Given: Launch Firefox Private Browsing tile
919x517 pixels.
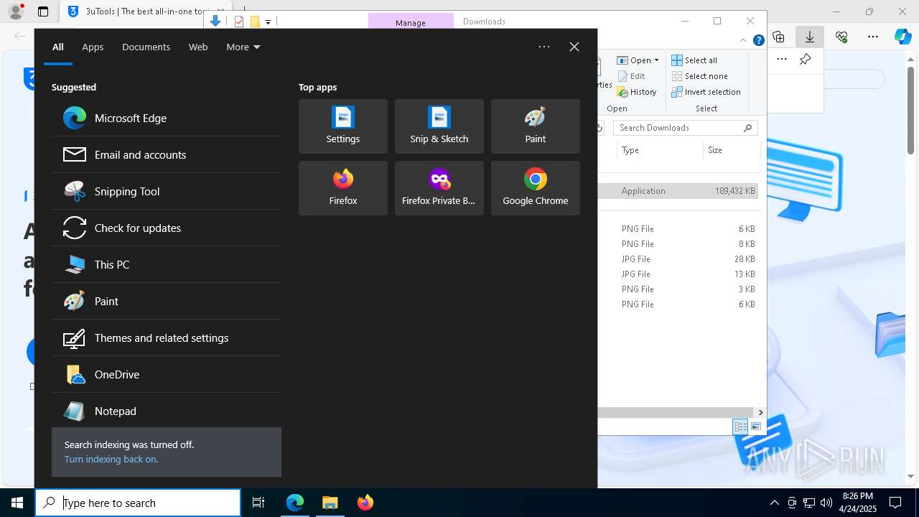Looking at the screenshot, I should [x=439, y=188].
